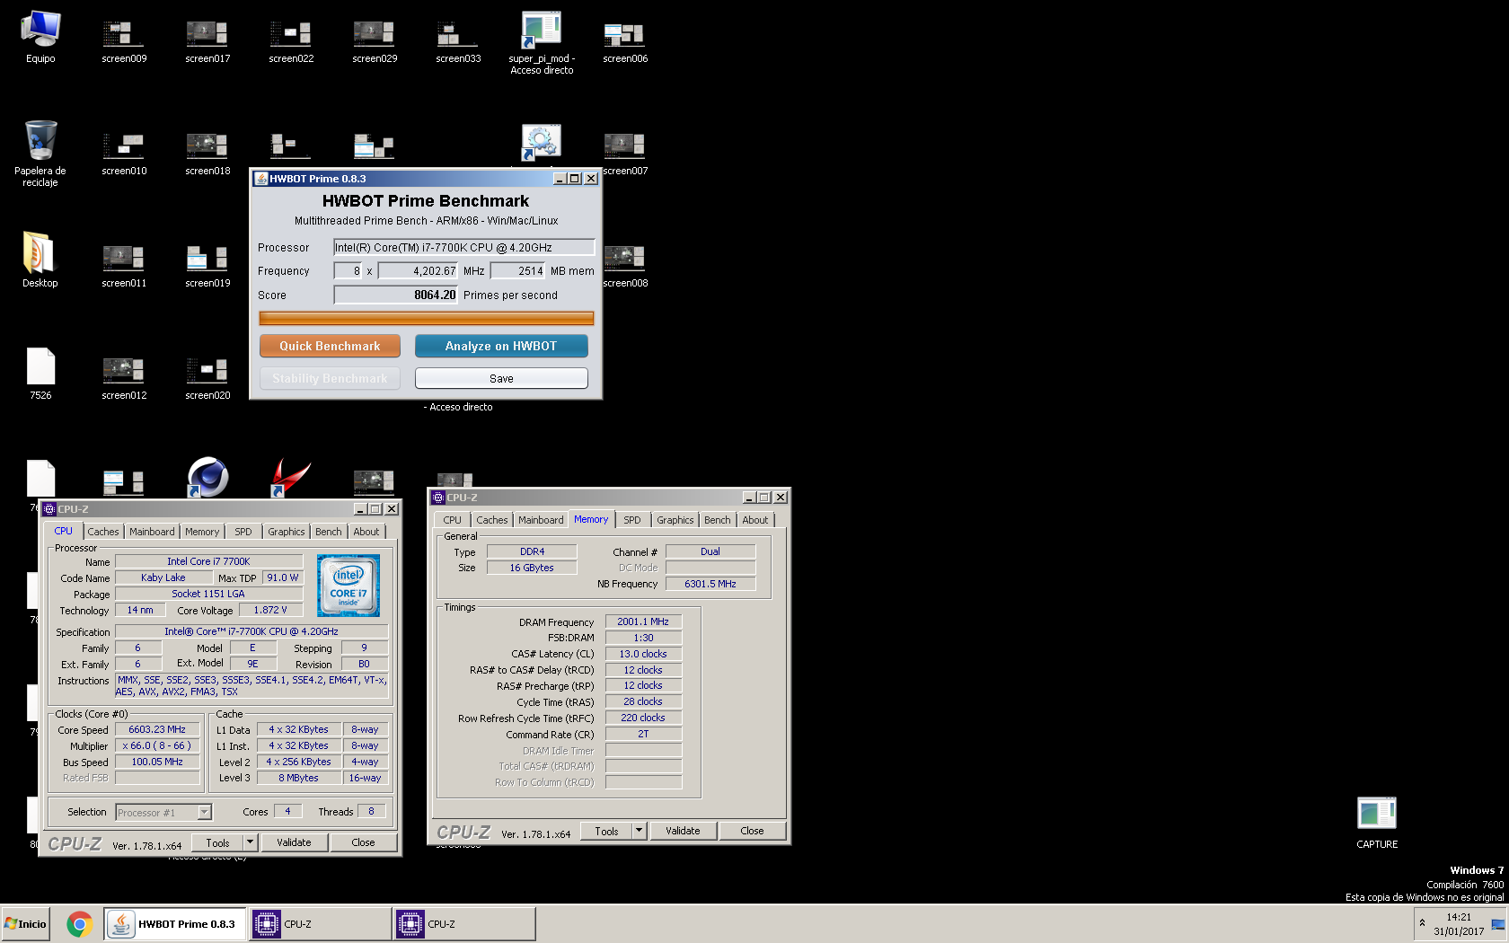Open Mainboard tab in left CPU-Z
1509x943 pixels.
(x=152, y=532)
